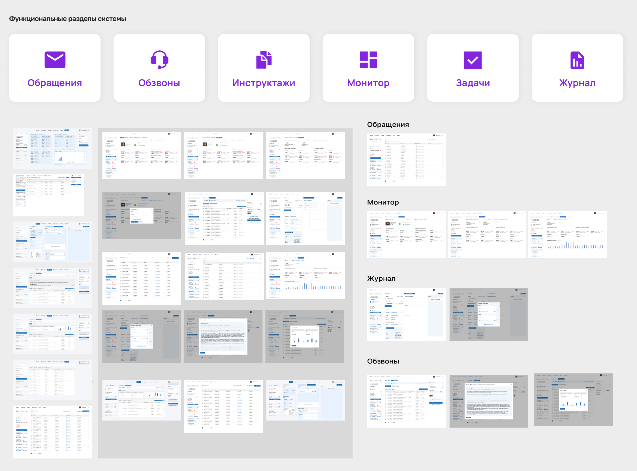Click the purple Инструктажи card title

point(264,83)
